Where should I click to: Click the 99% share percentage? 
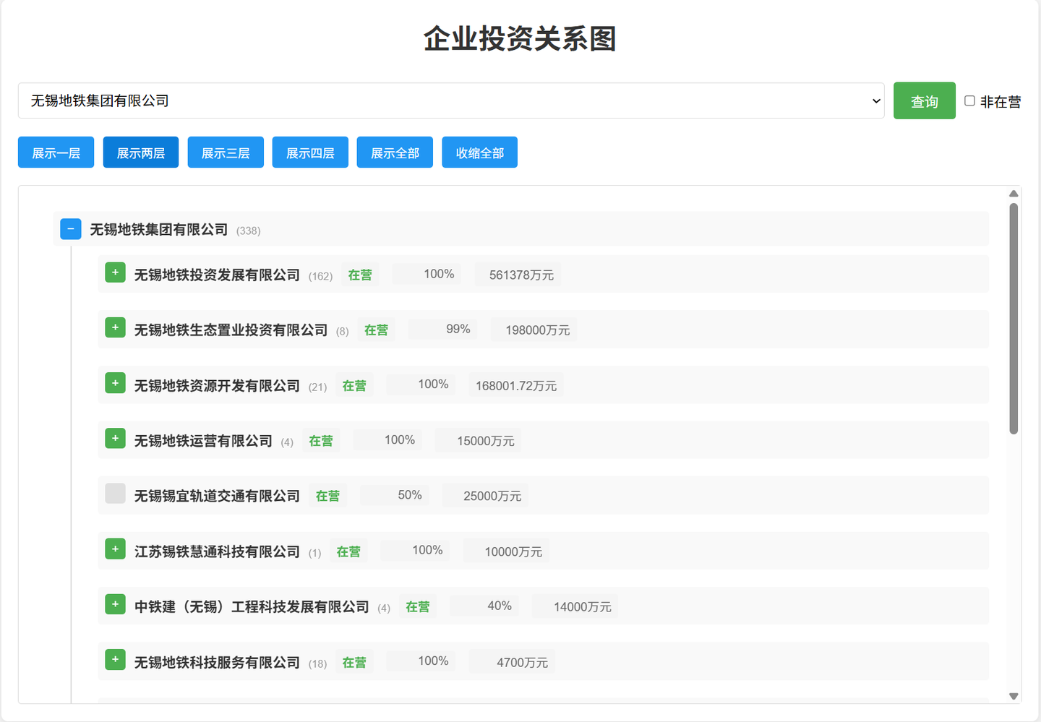(458, 330)
